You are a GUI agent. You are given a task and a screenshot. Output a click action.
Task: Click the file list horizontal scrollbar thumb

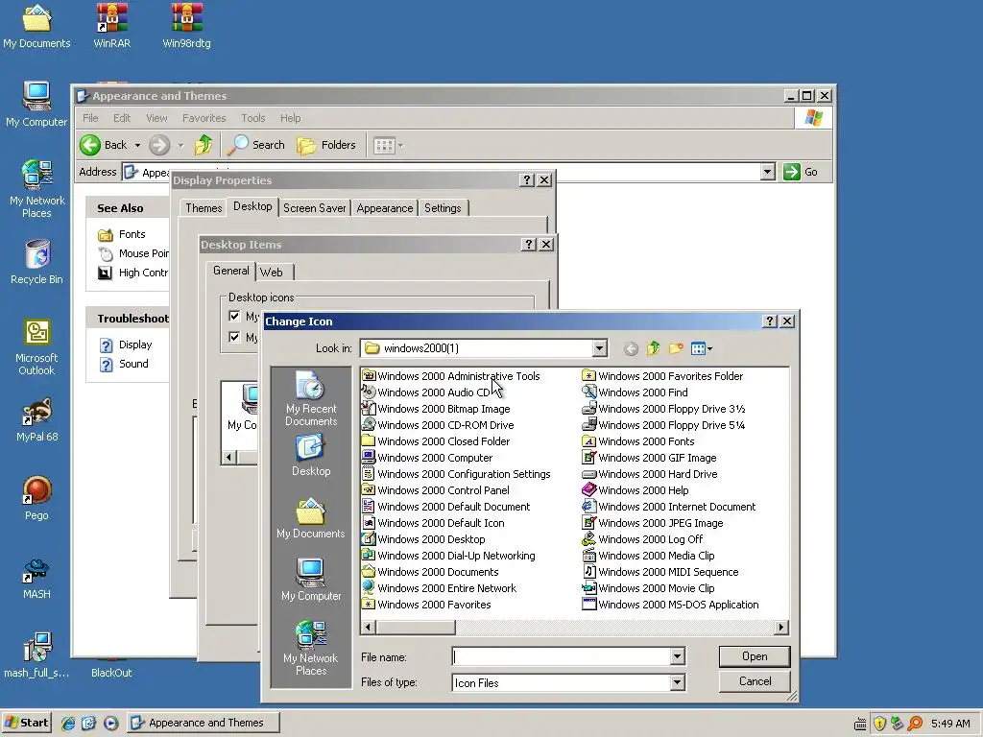416,628
